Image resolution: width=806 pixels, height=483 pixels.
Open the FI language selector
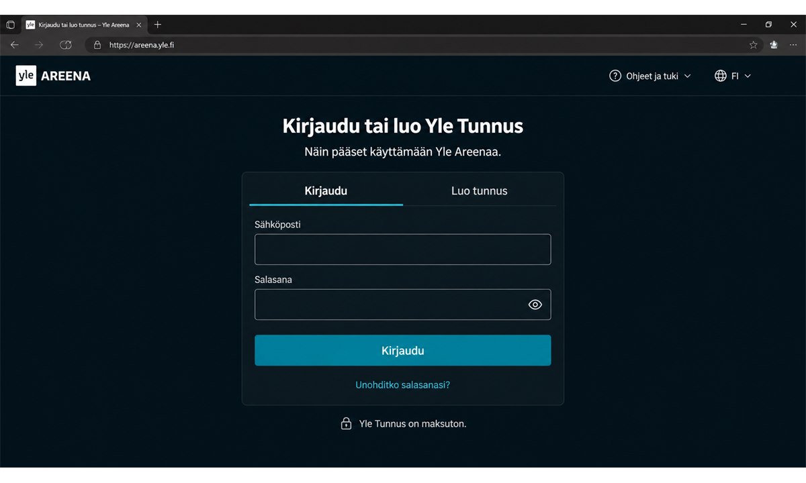tap(733, 76)
